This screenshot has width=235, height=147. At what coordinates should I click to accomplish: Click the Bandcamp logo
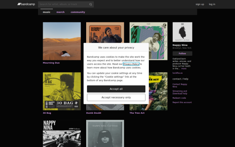(x=26, y=4)
